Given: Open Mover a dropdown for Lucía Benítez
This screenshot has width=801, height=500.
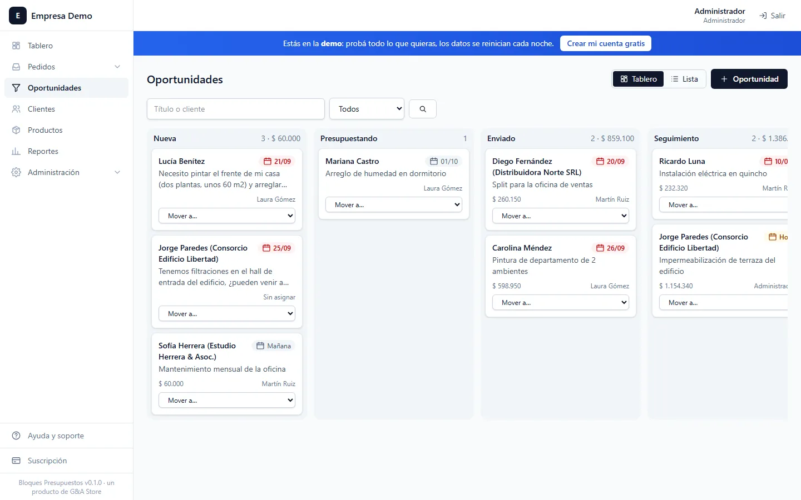Looking at the screenshot, I should (227, 216).
